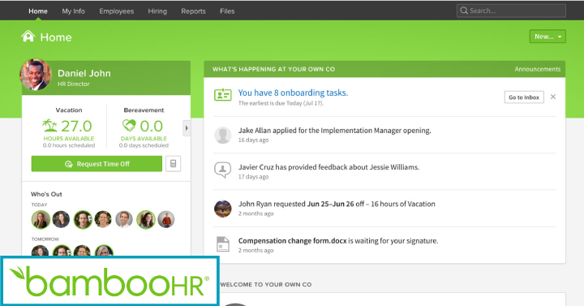Go to the Employees tab
584x306 pixels.
116,11
